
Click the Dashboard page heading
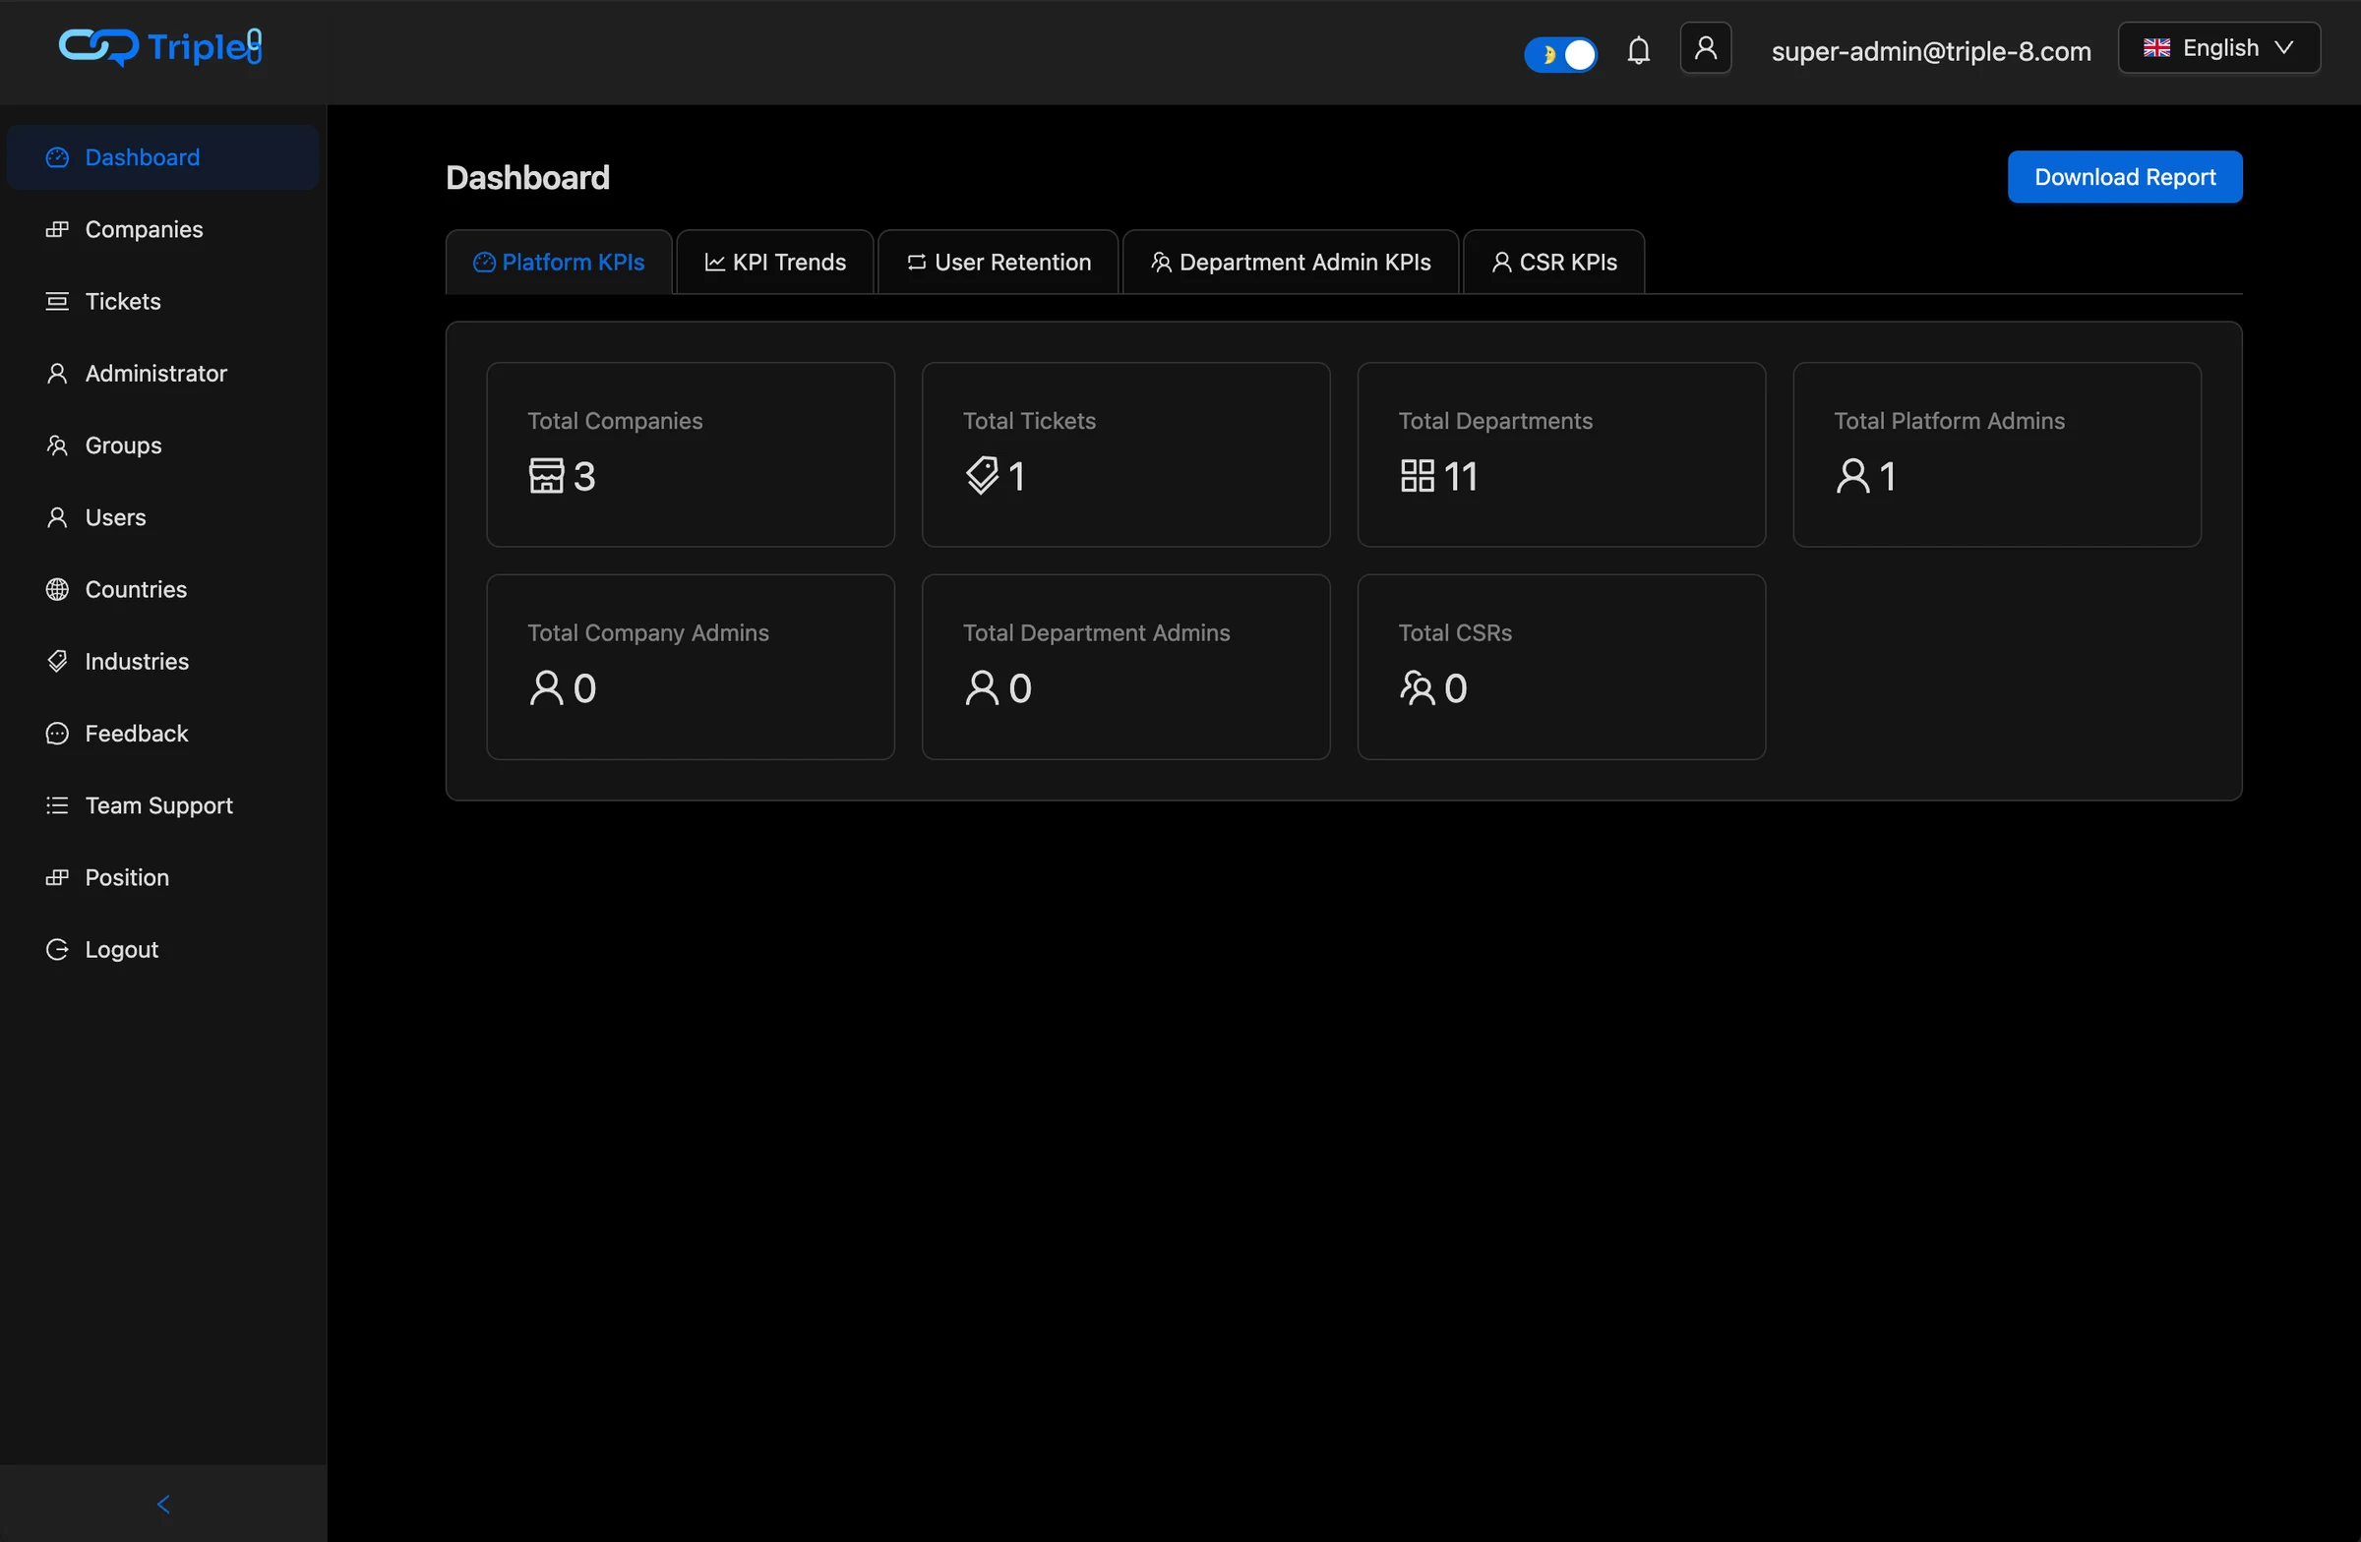click(527, 177)
